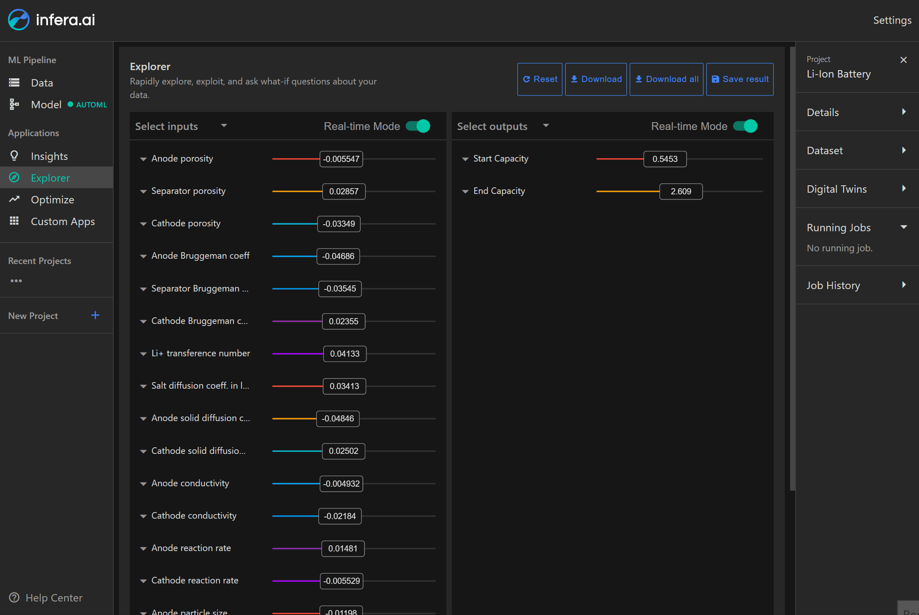919x615 pixels.
Task: Click the plus icon beside New Project
Action: tap(95, 315)
